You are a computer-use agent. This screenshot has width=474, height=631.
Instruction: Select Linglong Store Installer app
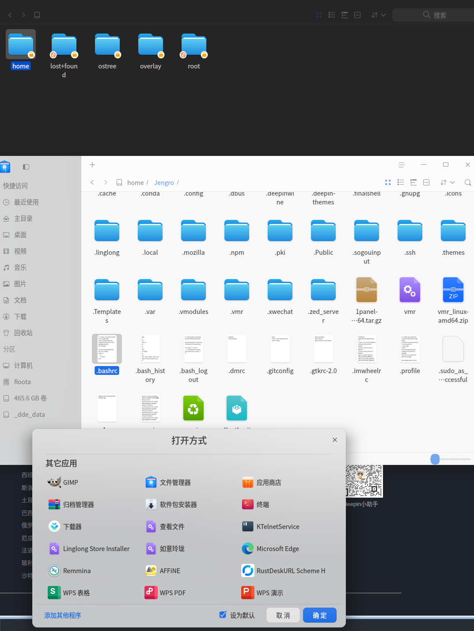click(88, 548)
